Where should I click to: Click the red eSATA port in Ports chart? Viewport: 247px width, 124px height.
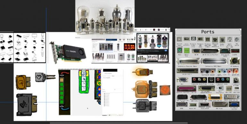point(235,51)
